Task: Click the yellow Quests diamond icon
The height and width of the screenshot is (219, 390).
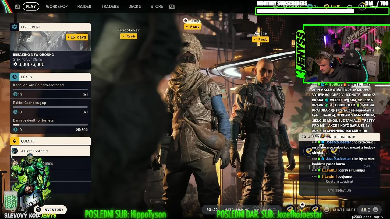Action: point(14,141)
